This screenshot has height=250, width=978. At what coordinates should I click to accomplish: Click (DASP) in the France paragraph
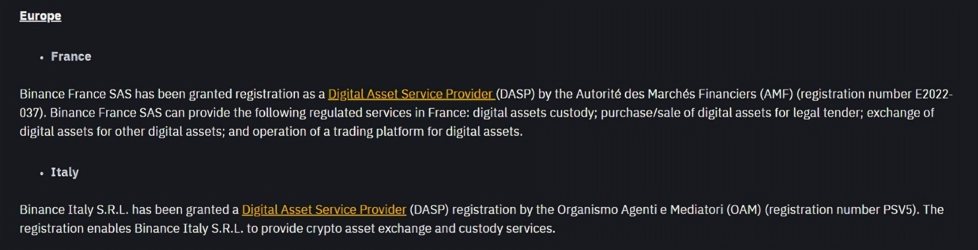coord(515,94)
